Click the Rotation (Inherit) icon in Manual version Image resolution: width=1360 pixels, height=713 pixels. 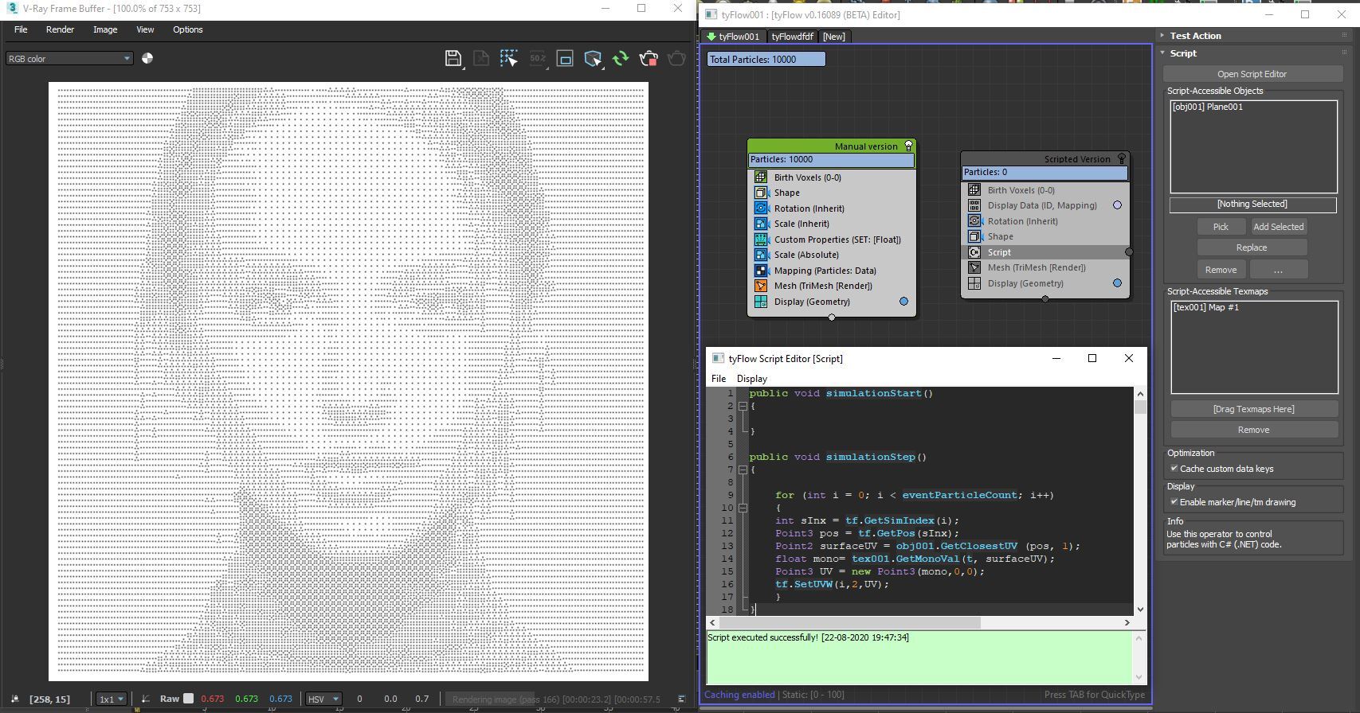click(761, 208)
